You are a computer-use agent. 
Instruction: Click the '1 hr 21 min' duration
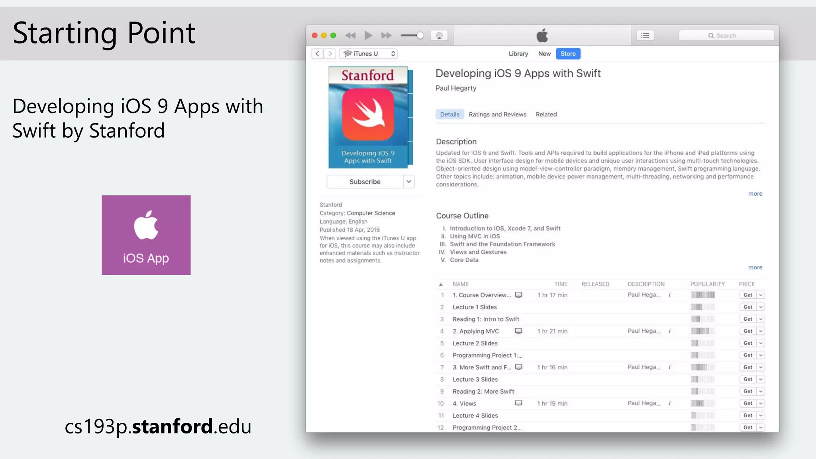(552, 331)
